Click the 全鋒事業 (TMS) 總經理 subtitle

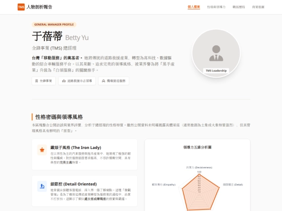[54, 48]
